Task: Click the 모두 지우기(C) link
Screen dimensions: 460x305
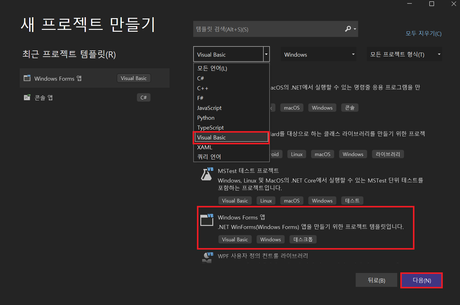Action: 423,33
